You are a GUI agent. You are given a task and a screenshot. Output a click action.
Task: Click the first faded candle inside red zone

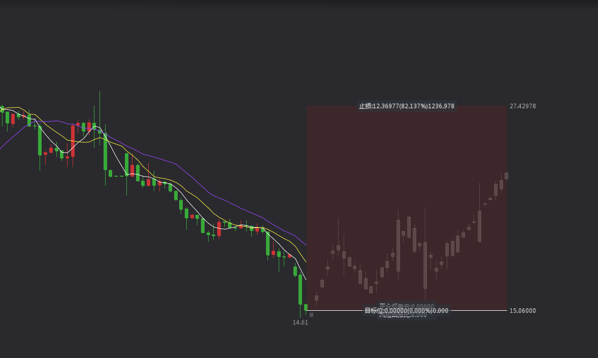tap(316, 298)
